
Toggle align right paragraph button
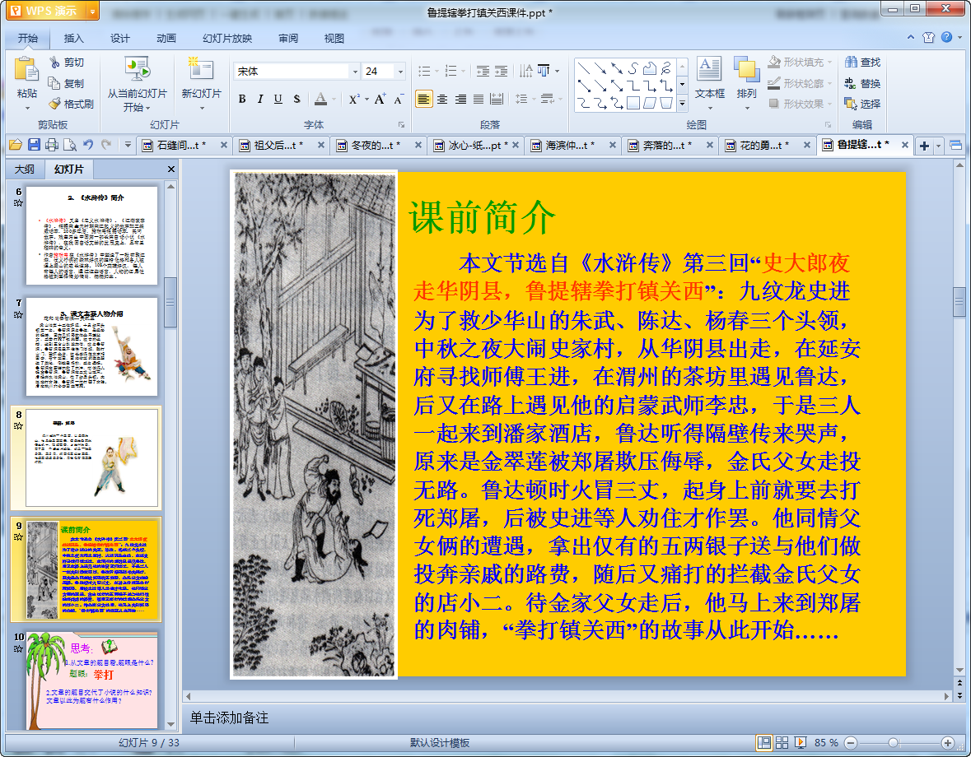460,99
